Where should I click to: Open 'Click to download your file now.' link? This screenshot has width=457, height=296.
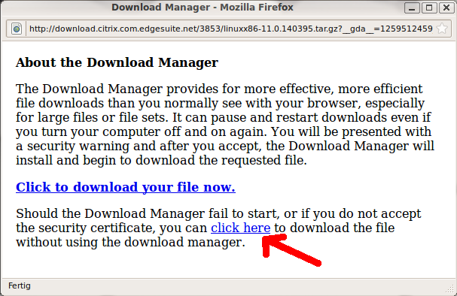click(x=126, y=187)
